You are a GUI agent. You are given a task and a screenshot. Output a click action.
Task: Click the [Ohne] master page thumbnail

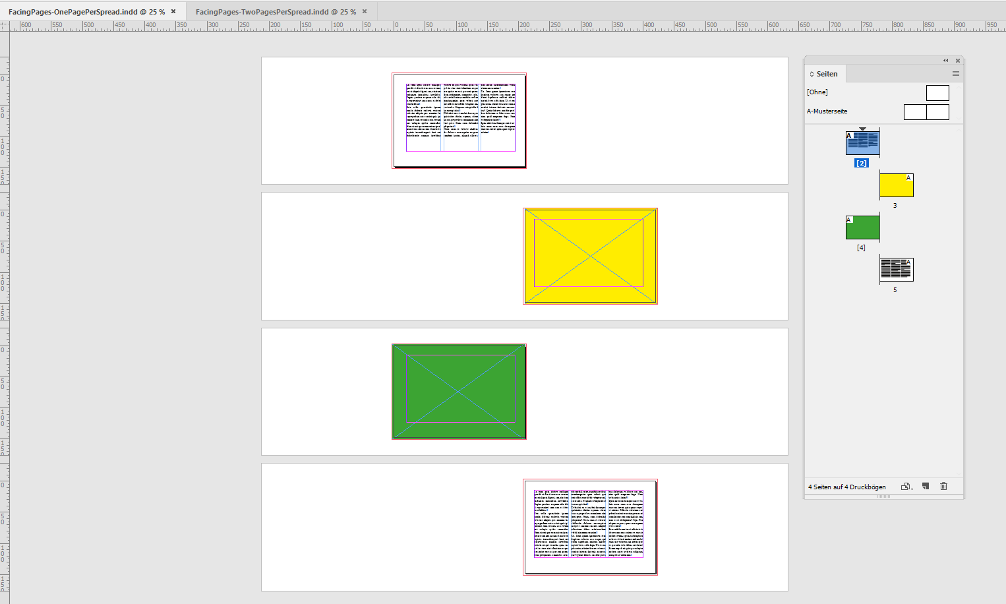point(937,93)
